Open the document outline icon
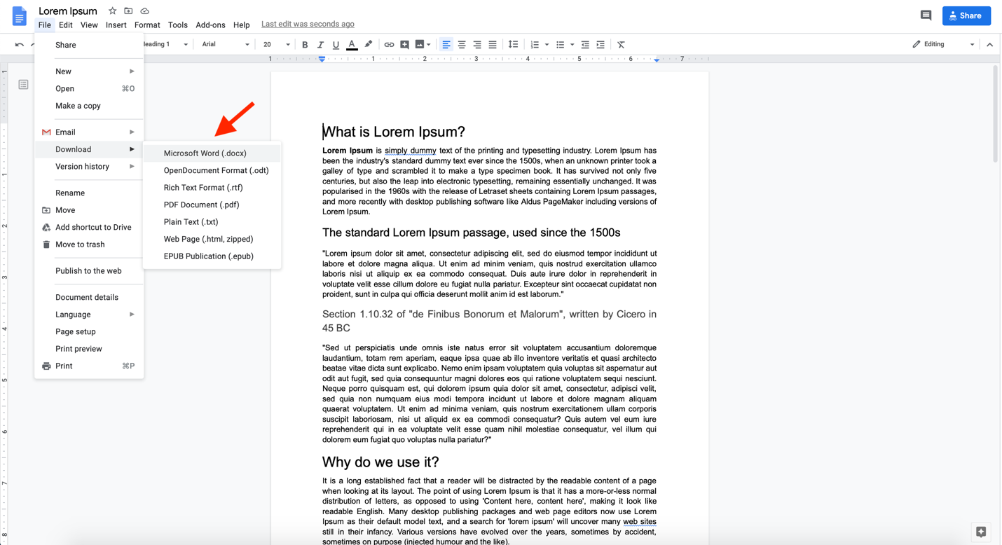Viewport: 1002px width, 545px height. point(23,85)
